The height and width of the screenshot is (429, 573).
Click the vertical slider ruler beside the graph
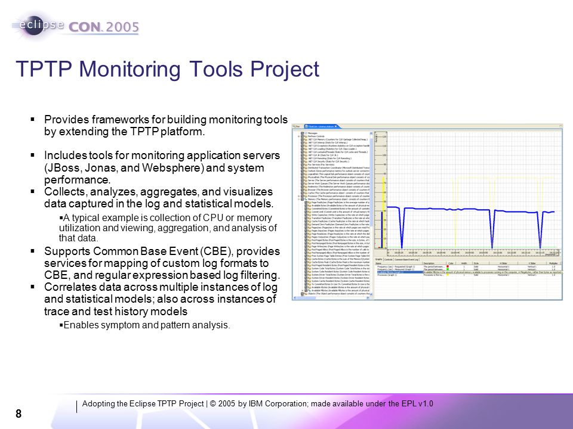pos(380,189)
